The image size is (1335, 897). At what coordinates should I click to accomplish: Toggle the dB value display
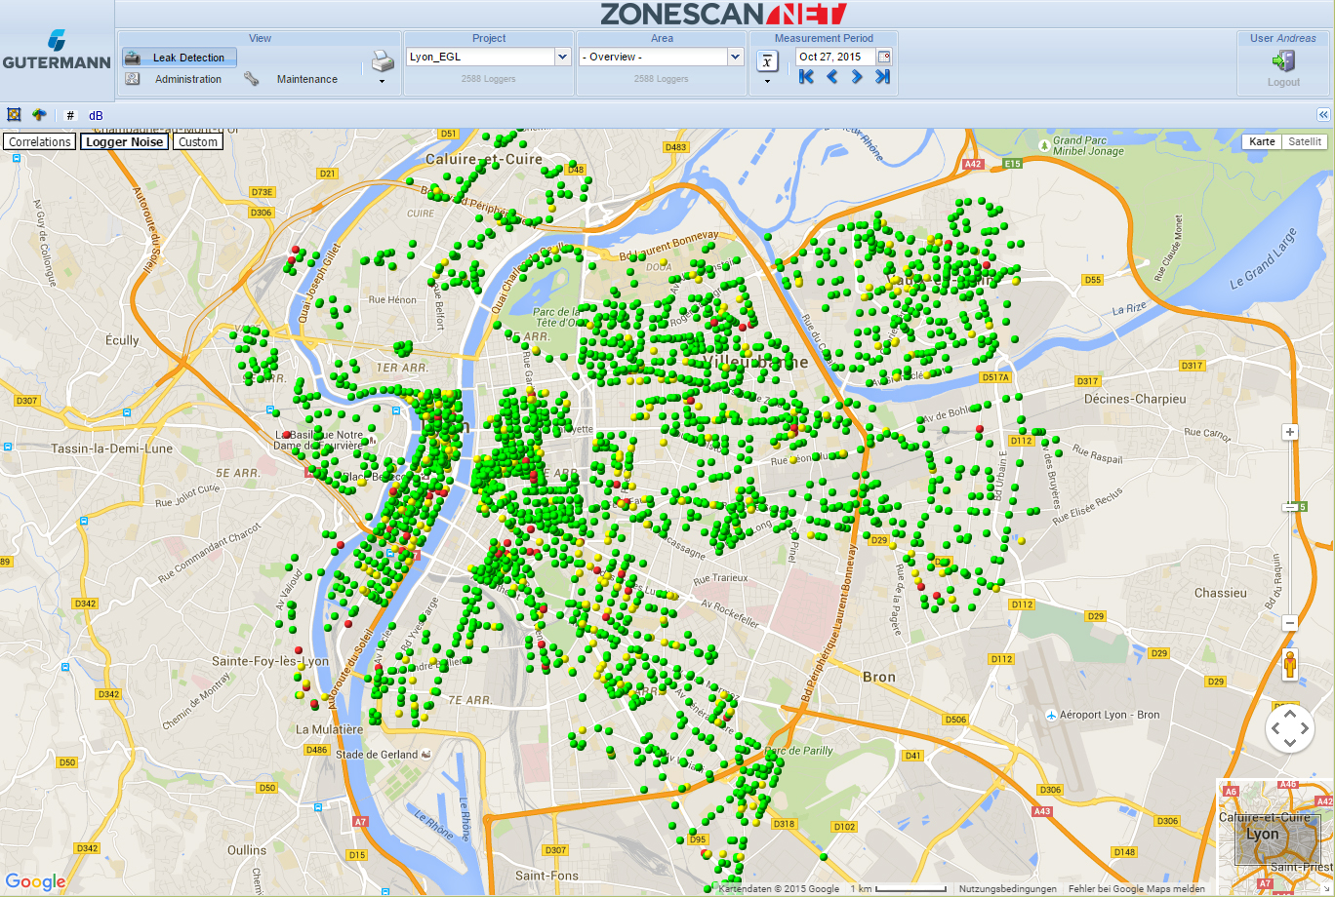96,115
